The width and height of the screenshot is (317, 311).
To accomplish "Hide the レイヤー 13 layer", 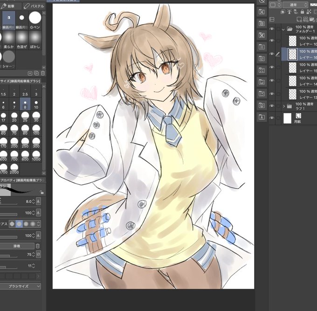I will point(272,94).
